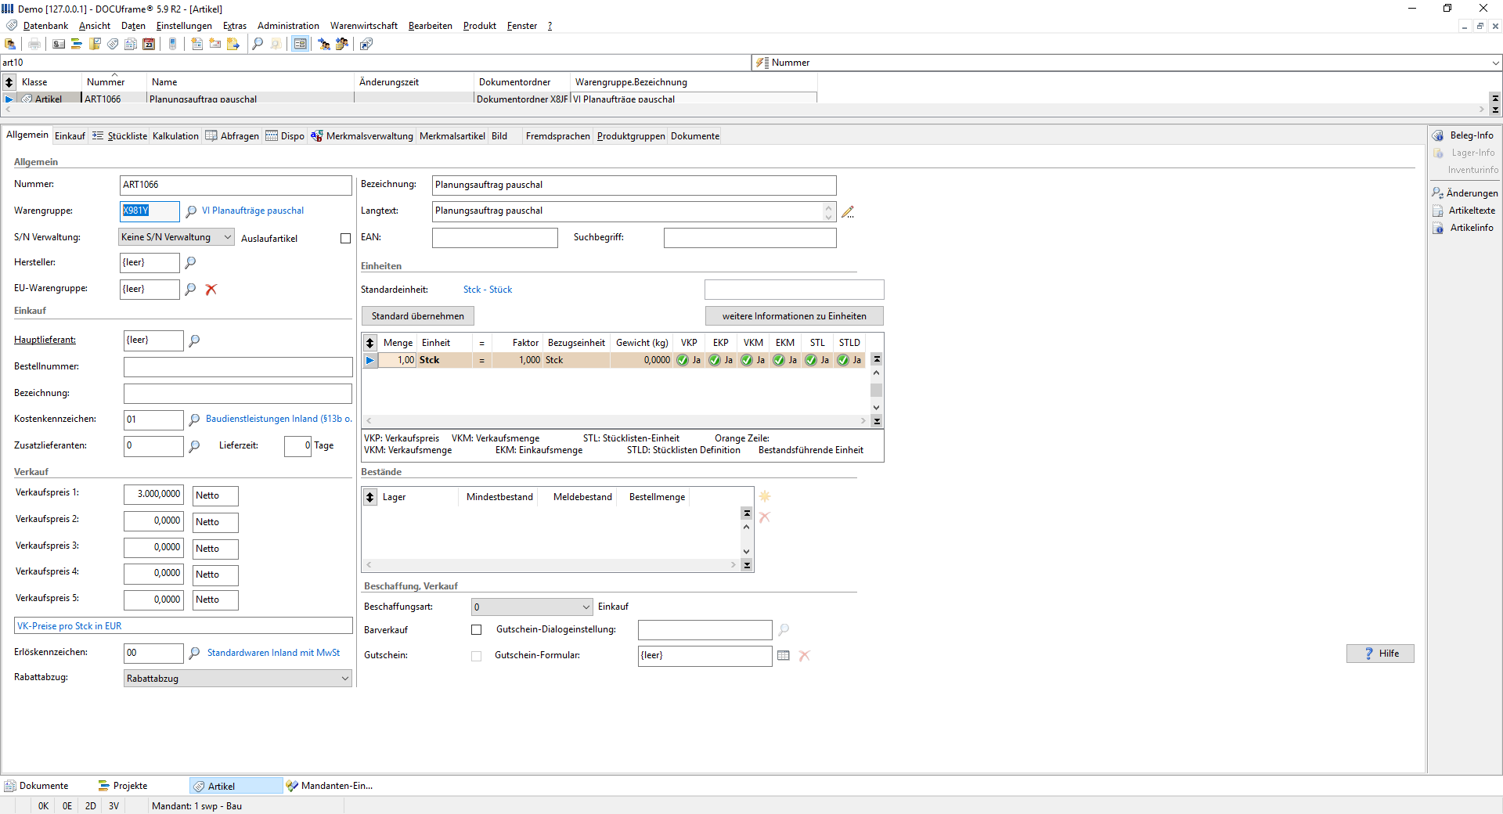Switch to the Merkmalsverwaltung tab

click(362, 136)
